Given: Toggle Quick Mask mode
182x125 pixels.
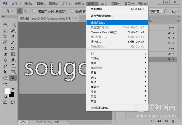Looking at the screenshot, I should pyautogui.click(x=5, y=102).
